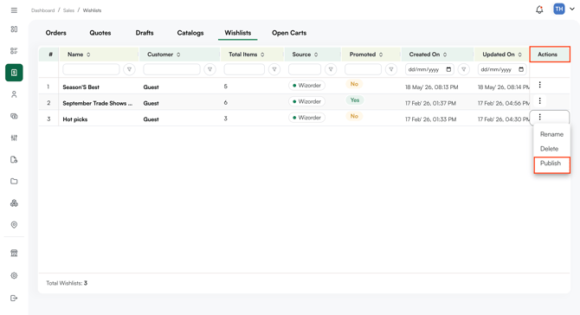Go to Sales breadcrumb link

click(68, 10)
